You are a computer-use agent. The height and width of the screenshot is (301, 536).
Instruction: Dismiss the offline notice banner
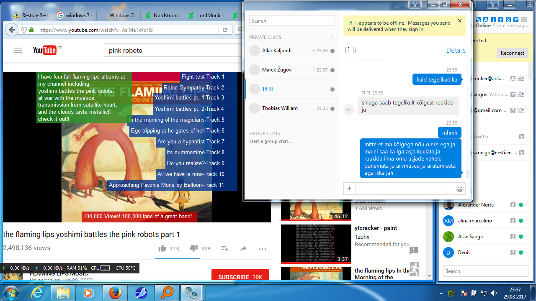tap(459, 21)
